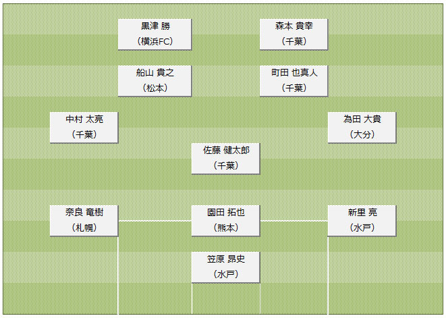446x318 pixels.
Task: Click goalkeeper 笠原 昂史 name
Action: click(x=225, y=259)
